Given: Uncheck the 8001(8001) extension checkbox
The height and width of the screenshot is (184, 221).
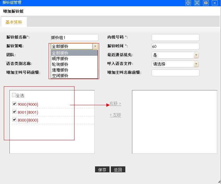Looking at the screenshot, I should [14, 112].
